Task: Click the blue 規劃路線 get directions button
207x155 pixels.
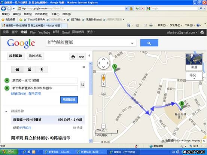Action: point(69,100)
